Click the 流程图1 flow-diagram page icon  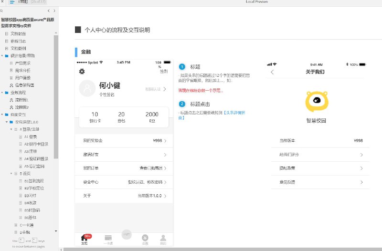[11, 100]
